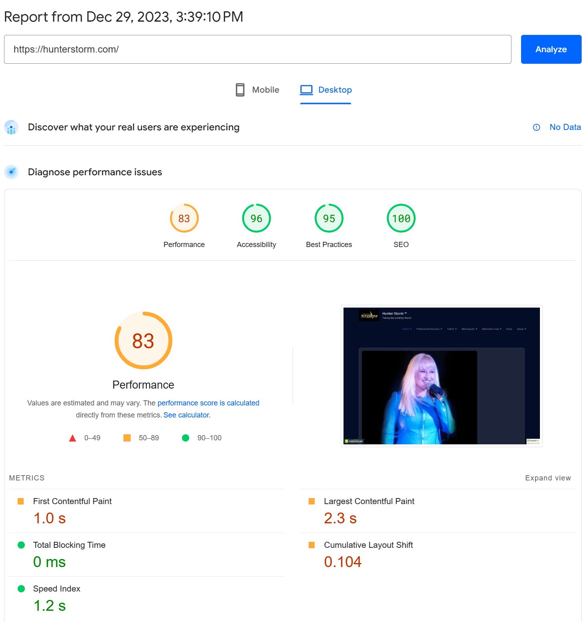
Task: Click the diagnose performance radar icon
Action: coord(11,172)
